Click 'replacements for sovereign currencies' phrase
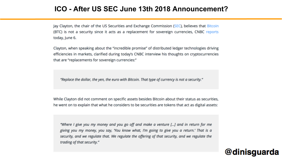The width and height of the screenshot is (282, 158). [x=102, y=60]
